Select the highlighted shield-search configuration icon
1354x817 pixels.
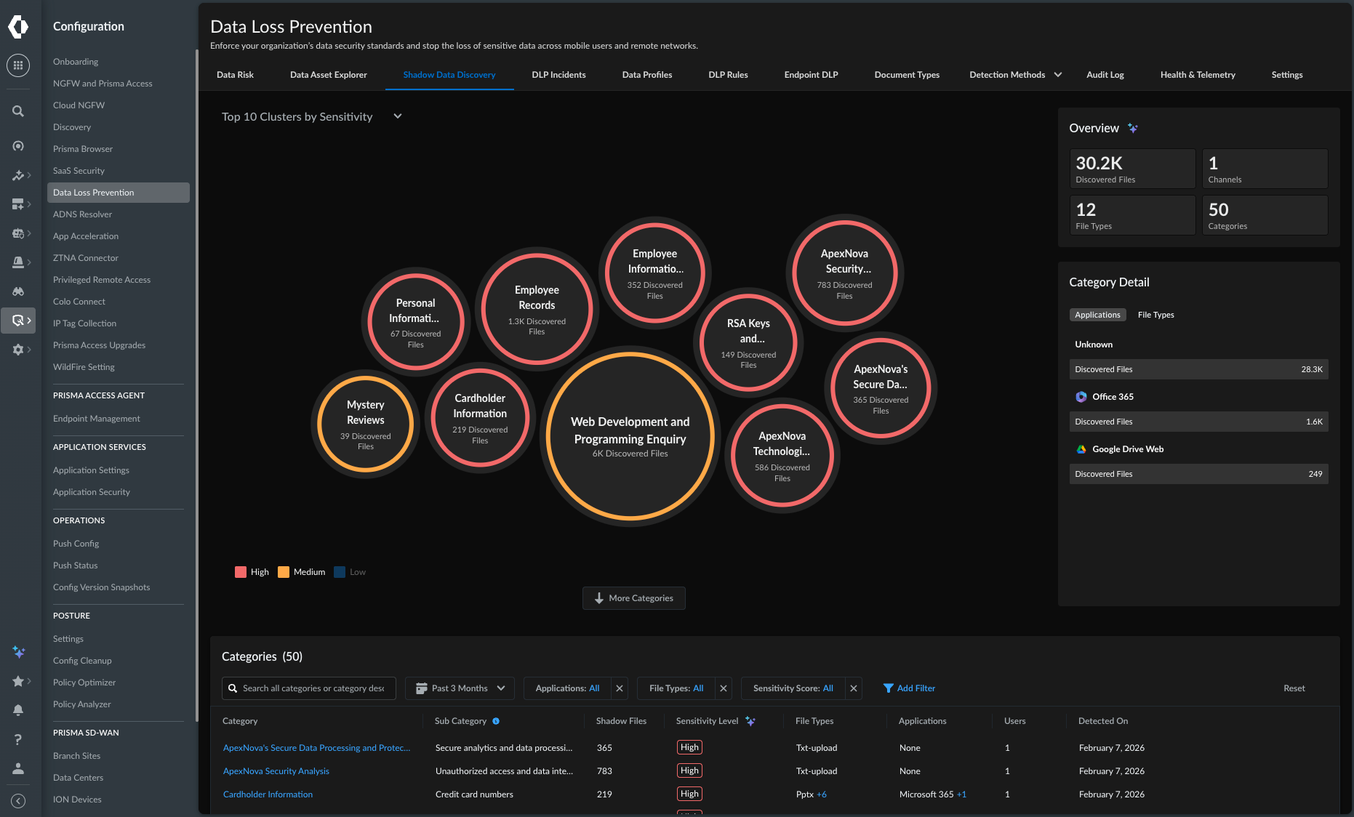coord(18,321)
